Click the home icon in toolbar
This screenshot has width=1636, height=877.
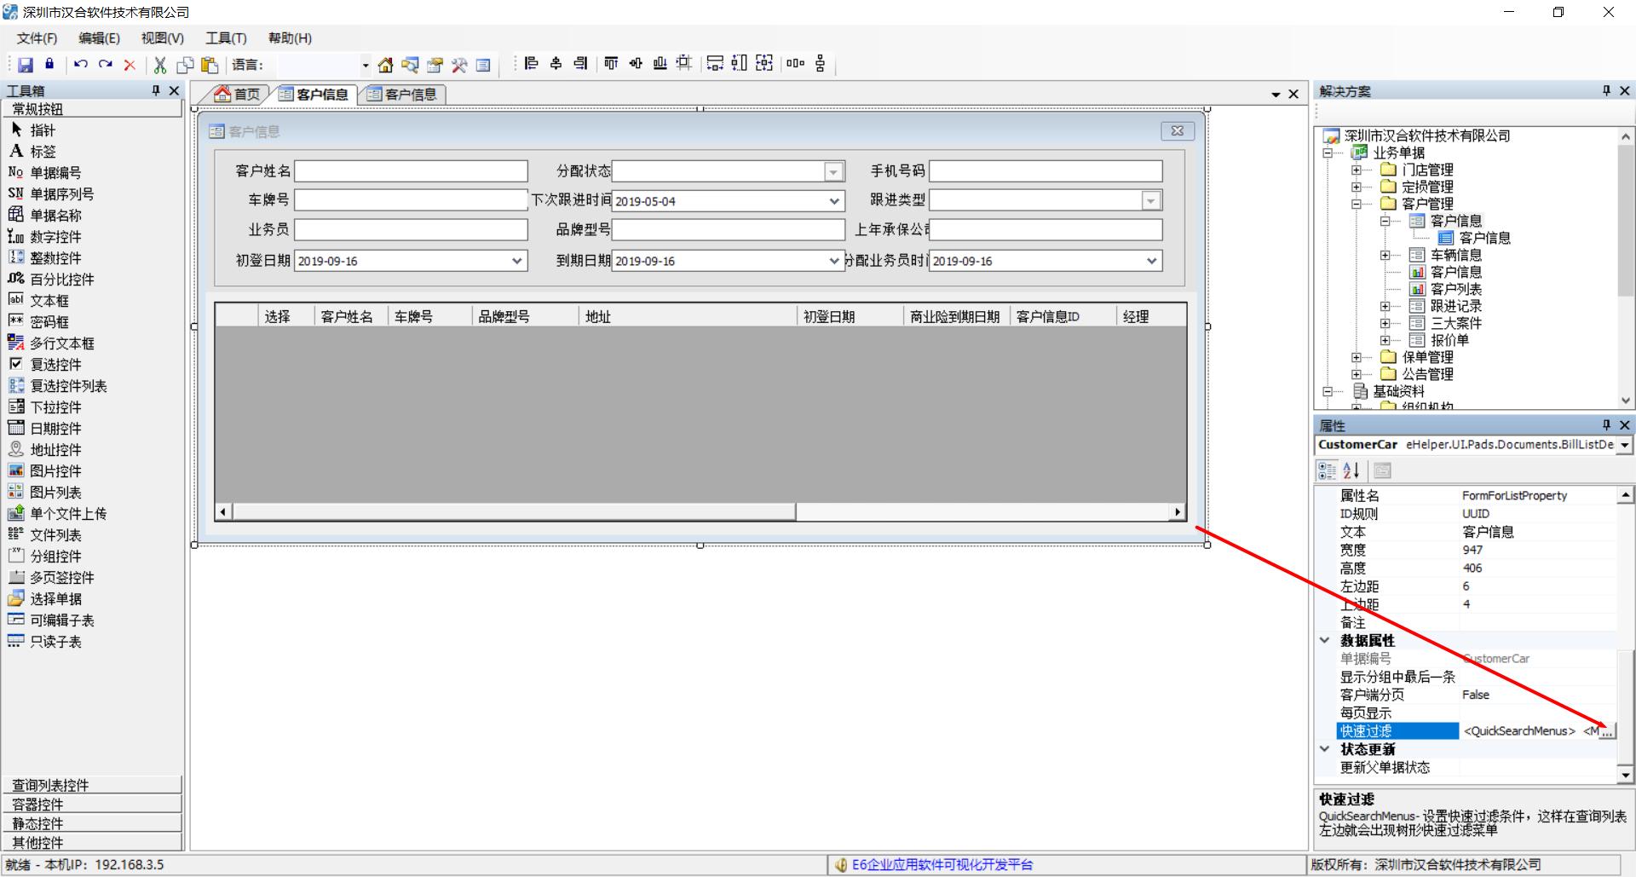(385, 65)
